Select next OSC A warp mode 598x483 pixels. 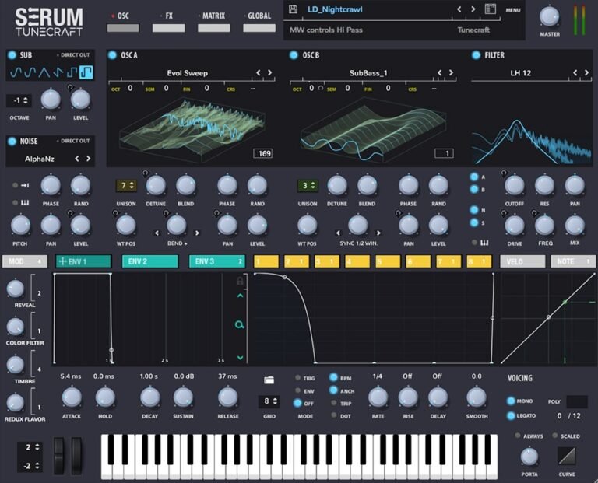(x=197, y=233)
